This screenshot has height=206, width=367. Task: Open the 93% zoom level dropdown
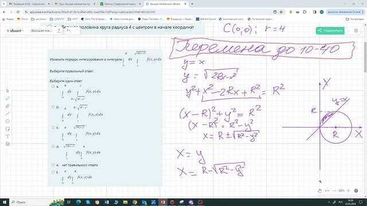[x=342, y=191]
